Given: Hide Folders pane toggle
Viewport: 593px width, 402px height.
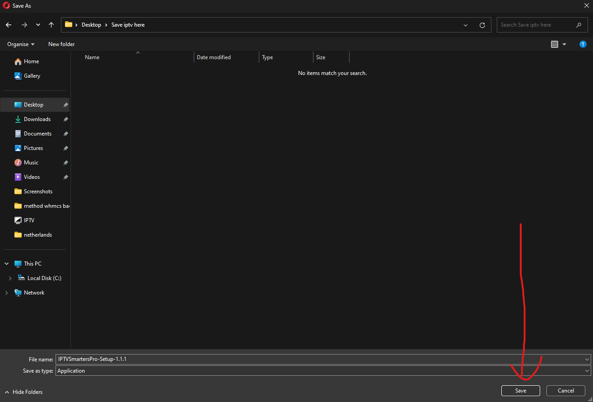Looking at the screenshot, I should pyautogui.click(x=23, y=392).
